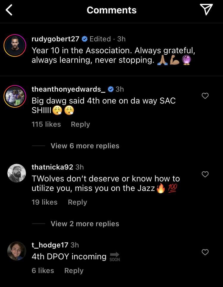Expand View 2 more replies
Screen dimensions: 223x287
[x=85, y=224]
